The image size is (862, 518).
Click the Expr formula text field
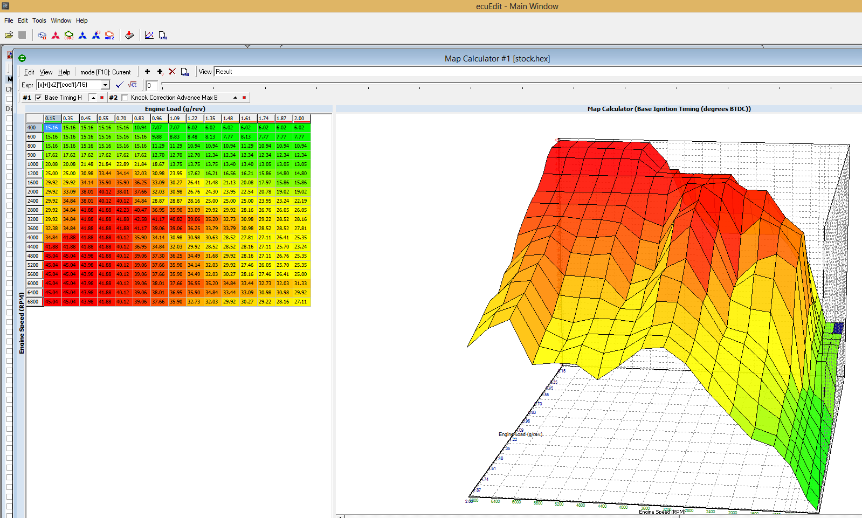click(x=68, y=85)
